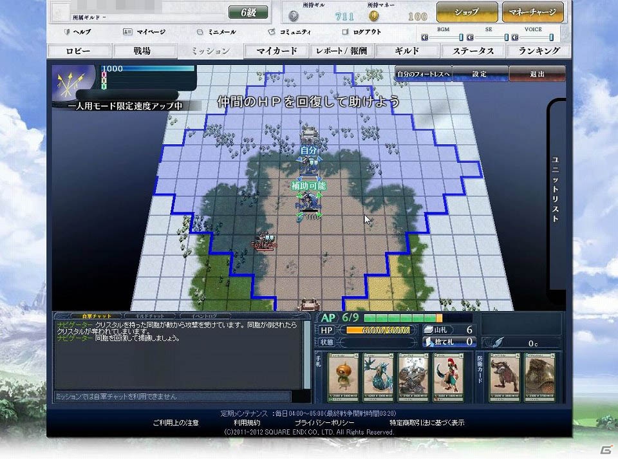
Task: Click the AP gauge bar
Action: coord(418,317)
